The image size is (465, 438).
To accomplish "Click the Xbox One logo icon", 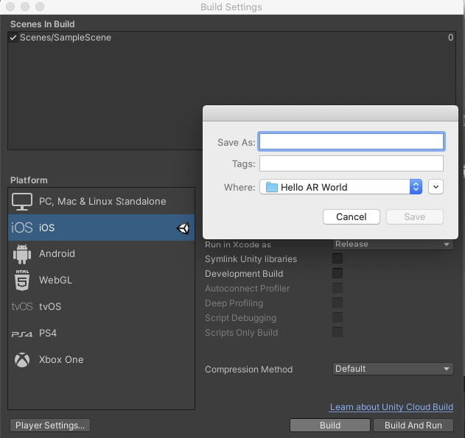I will tap(22, 360).
